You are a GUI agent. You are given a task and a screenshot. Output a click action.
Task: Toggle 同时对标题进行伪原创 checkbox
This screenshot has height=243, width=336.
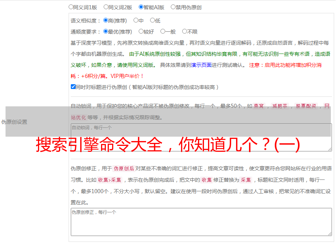pyautogui.click(x=73, y=87)
